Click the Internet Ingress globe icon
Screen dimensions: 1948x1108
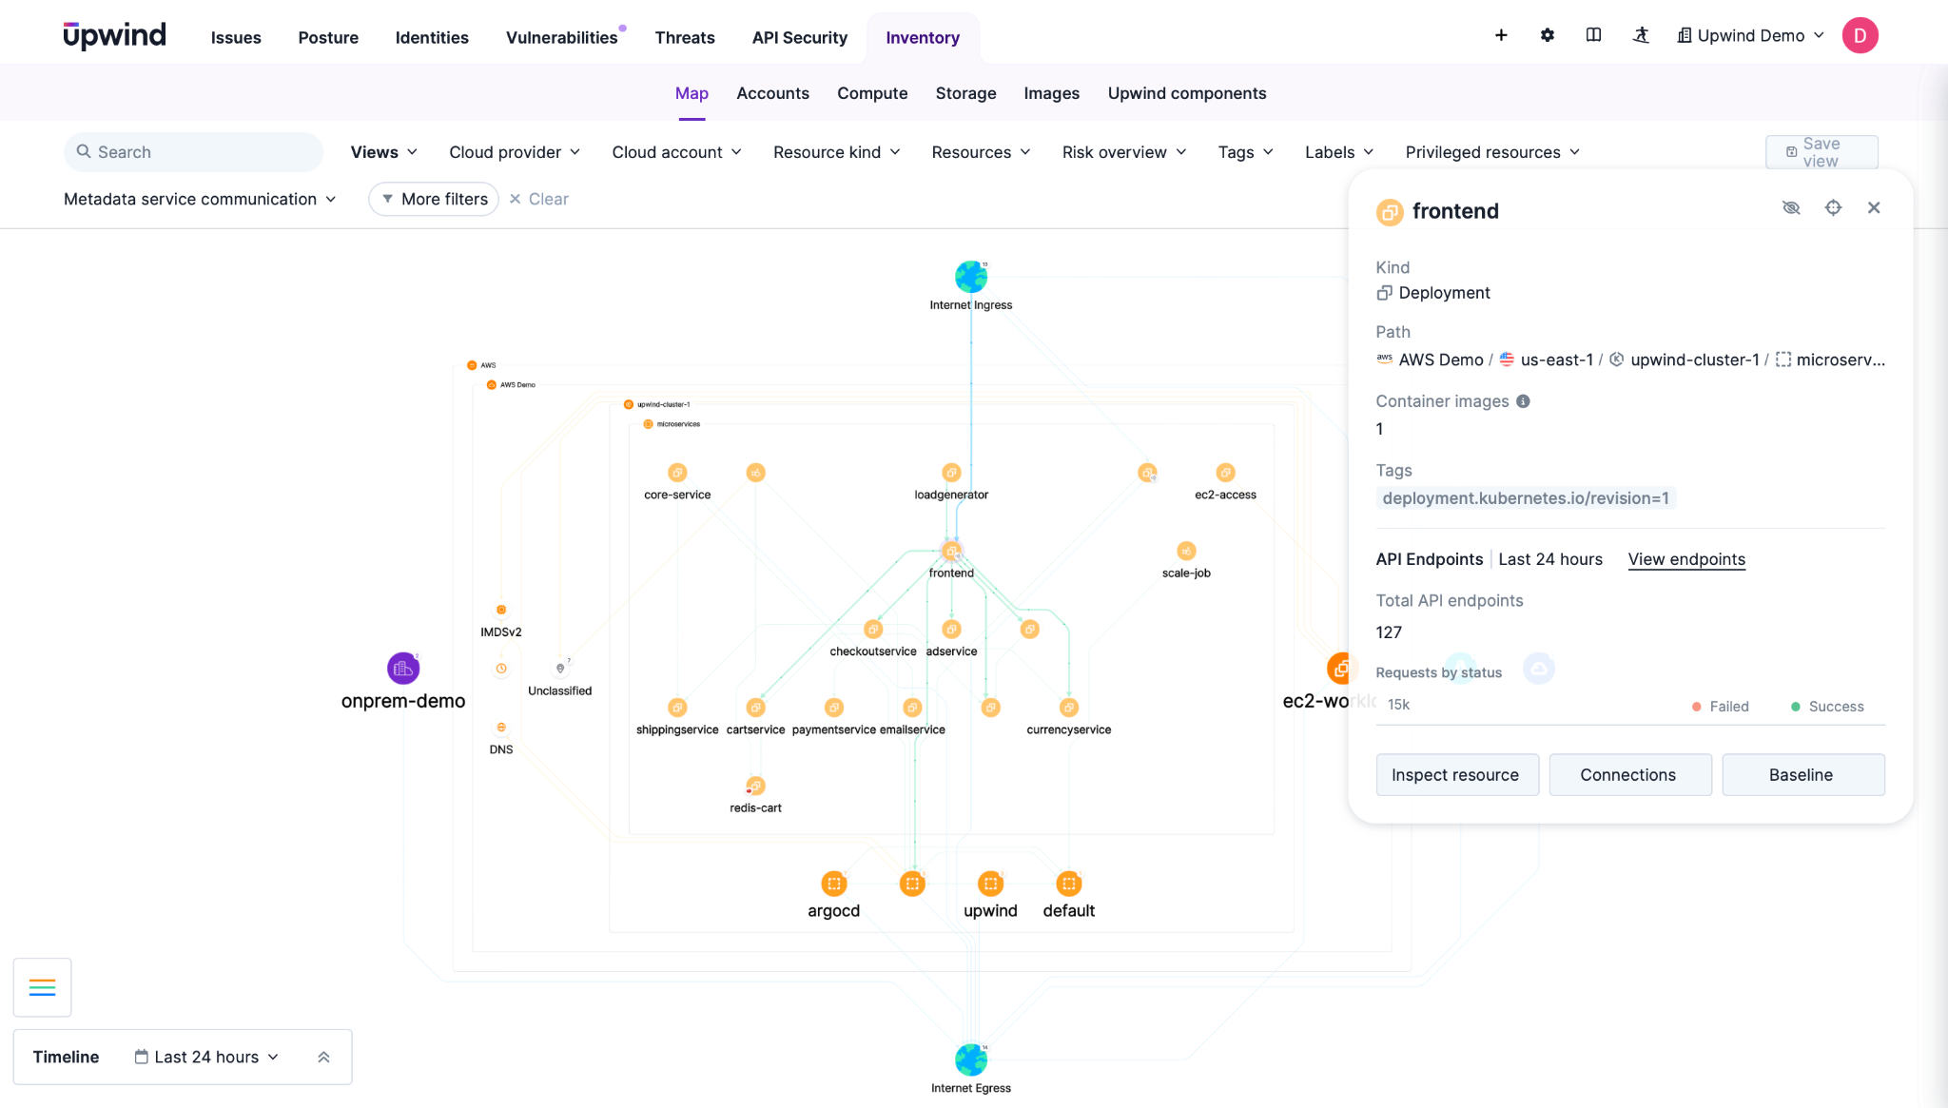point(970,277)
